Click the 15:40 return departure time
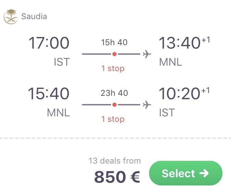231x194 pixels. [x=48, y=93]
